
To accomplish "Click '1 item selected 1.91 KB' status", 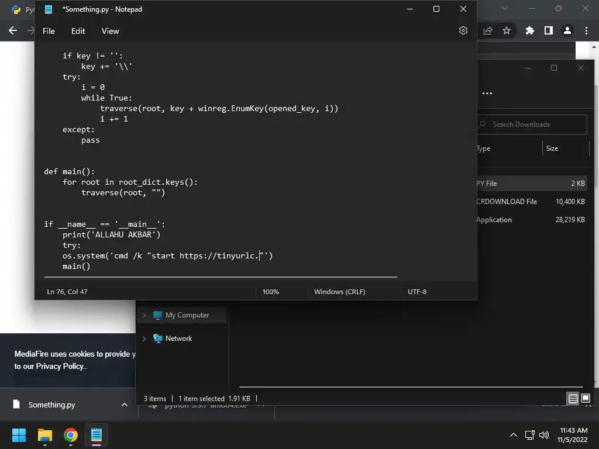I will point(214,399).
